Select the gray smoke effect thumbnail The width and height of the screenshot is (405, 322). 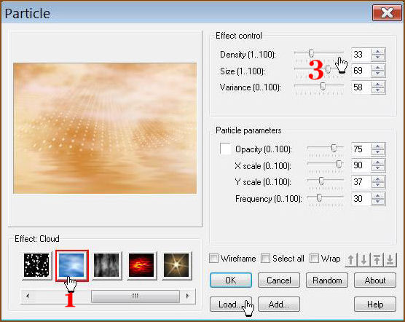pos(106,265)
